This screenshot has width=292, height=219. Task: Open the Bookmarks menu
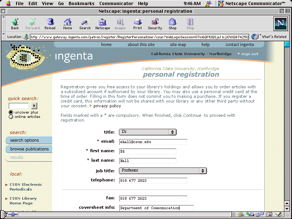81,3
